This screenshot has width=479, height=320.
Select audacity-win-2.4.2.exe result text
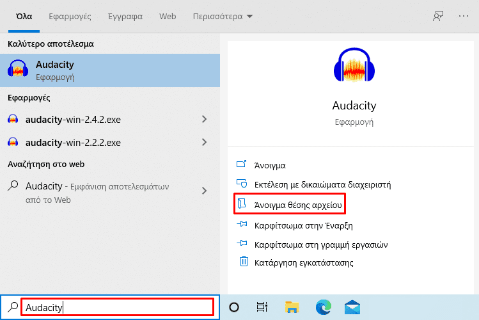pyautogui.click(x=73, y=119)
